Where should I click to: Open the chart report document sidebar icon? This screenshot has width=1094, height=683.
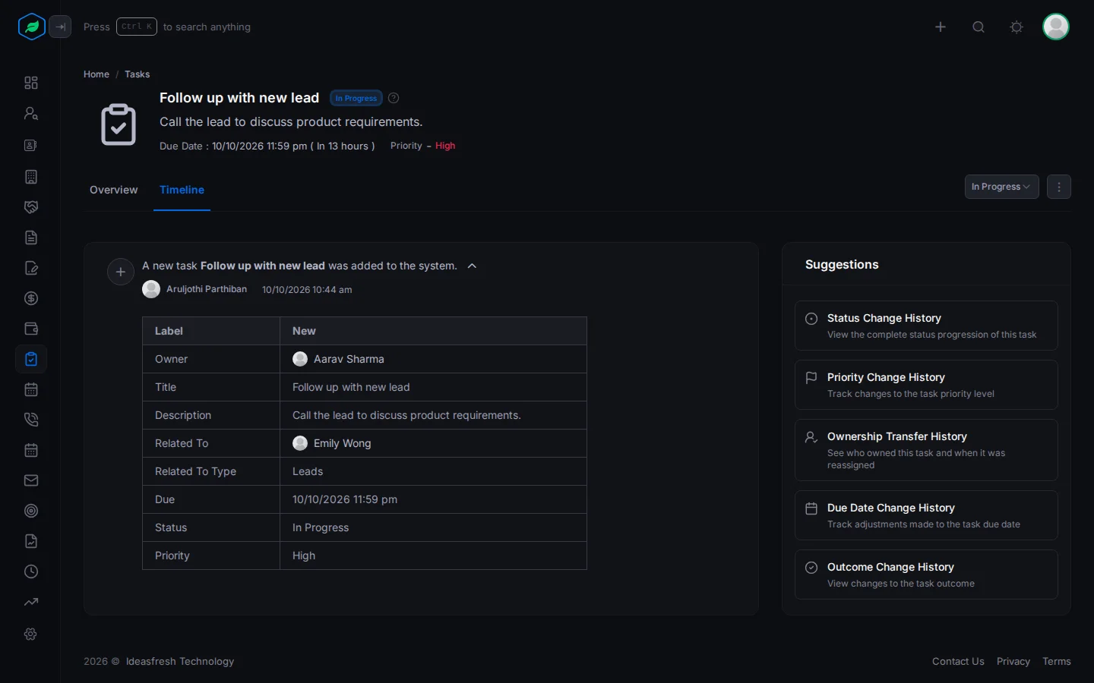click(31, 541)
